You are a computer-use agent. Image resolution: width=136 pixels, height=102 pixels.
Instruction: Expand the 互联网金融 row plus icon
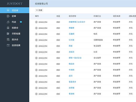click(36, 40)
